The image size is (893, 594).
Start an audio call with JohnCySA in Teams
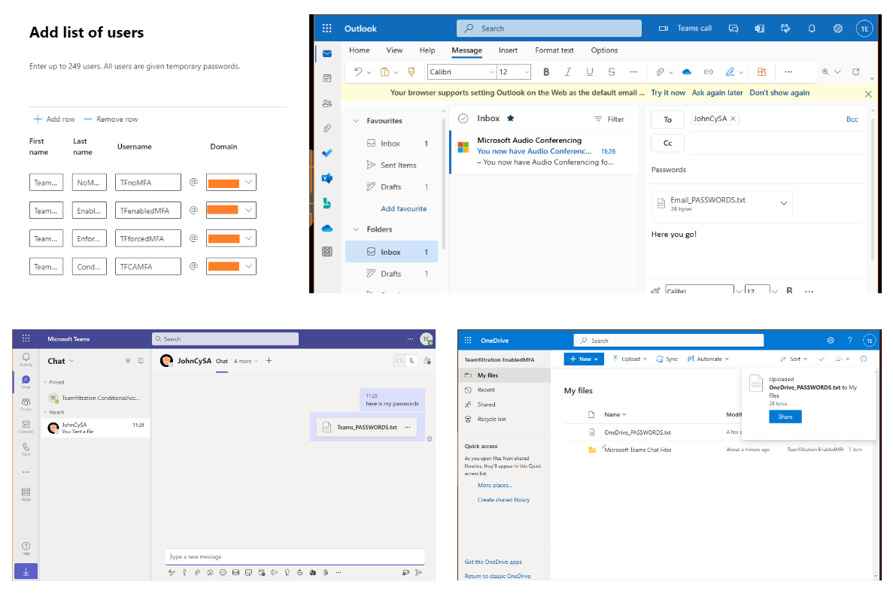click(412, 361)
